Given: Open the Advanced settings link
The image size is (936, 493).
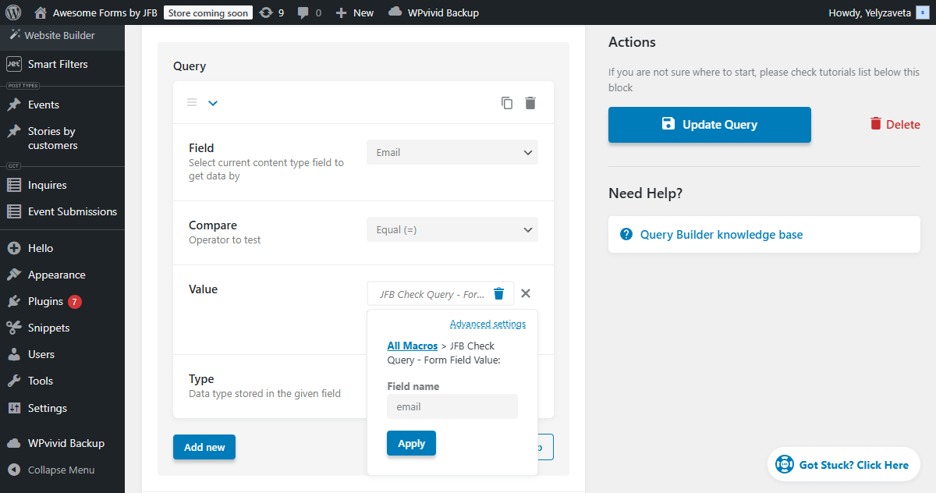Looking at the screenshot, I should point(487,324).
